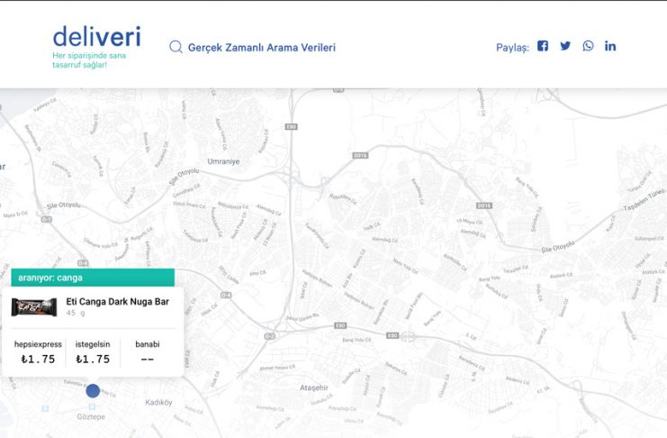Open Gerçek Zamanlı Arama Verileri search
Image resolution: width=667 pixels, height=438 pixels.
pos(262,47)
